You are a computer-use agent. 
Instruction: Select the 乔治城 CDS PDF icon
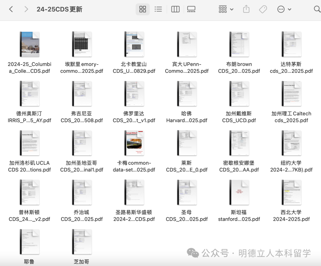[x=82, y=193]
